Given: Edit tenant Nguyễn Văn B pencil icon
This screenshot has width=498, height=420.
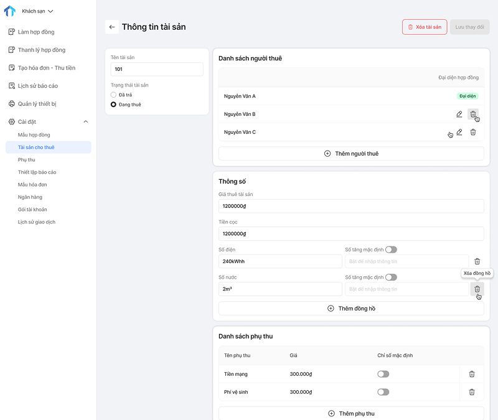Looking at the screenshot, I should coord(459,114).
